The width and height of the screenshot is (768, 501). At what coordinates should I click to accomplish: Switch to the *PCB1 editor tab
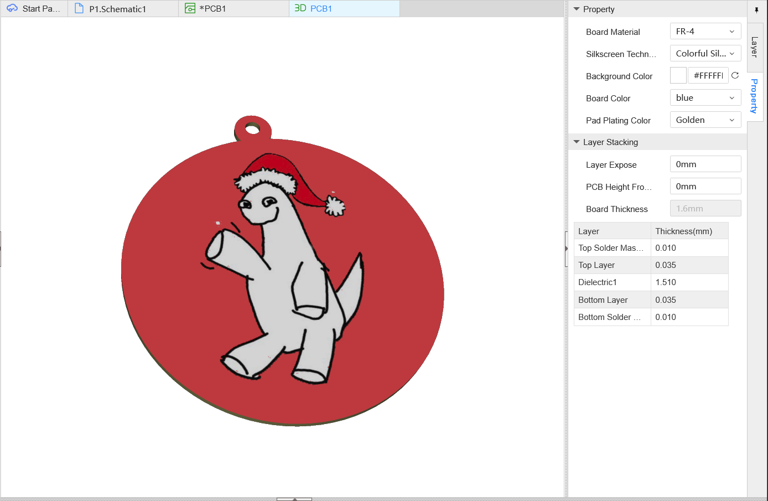[x=234, y=9]
